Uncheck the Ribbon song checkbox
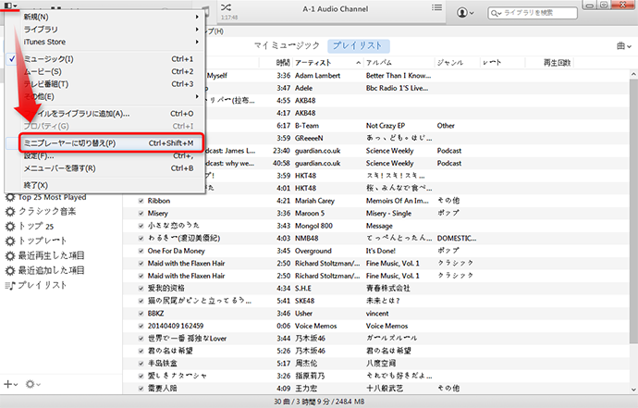The width and height of the screenshot is (638, 408). [x=141, y=201]
